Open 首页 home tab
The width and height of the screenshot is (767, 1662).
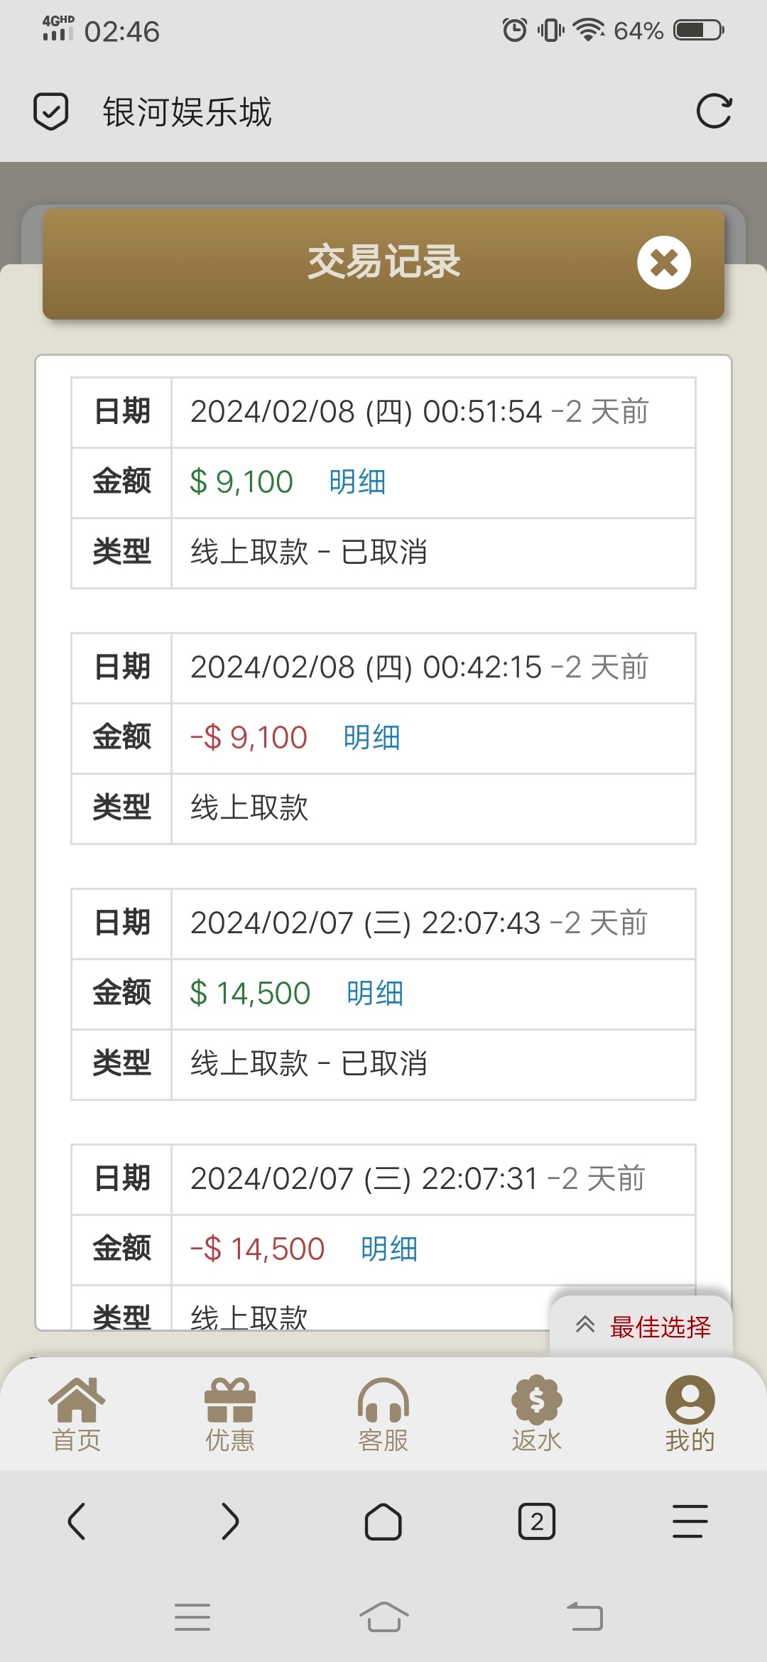[x=77, y=1413]
